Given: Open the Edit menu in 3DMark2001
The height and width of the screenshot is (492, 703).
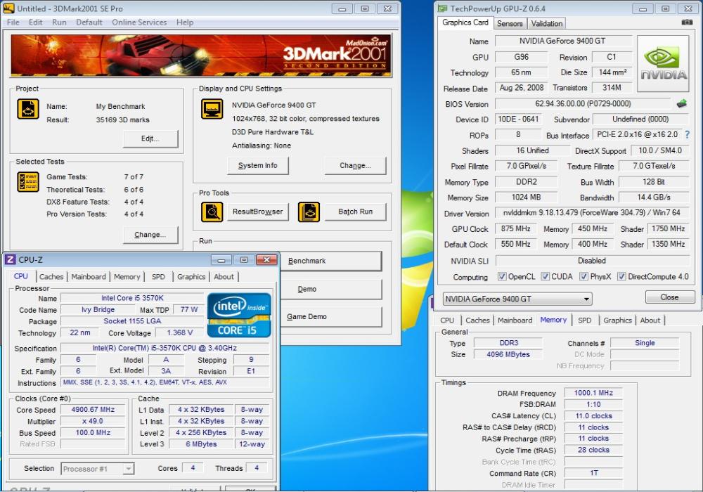Looking at the screenshot, I should [x=35, y=22].
